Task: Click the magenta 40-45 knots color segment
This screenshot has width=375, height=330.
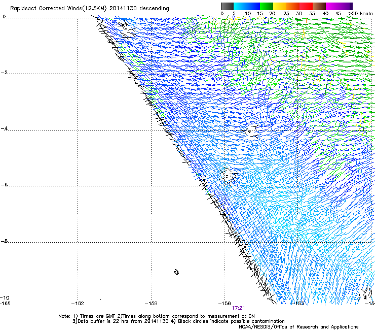Action: (x=332, y=6)
